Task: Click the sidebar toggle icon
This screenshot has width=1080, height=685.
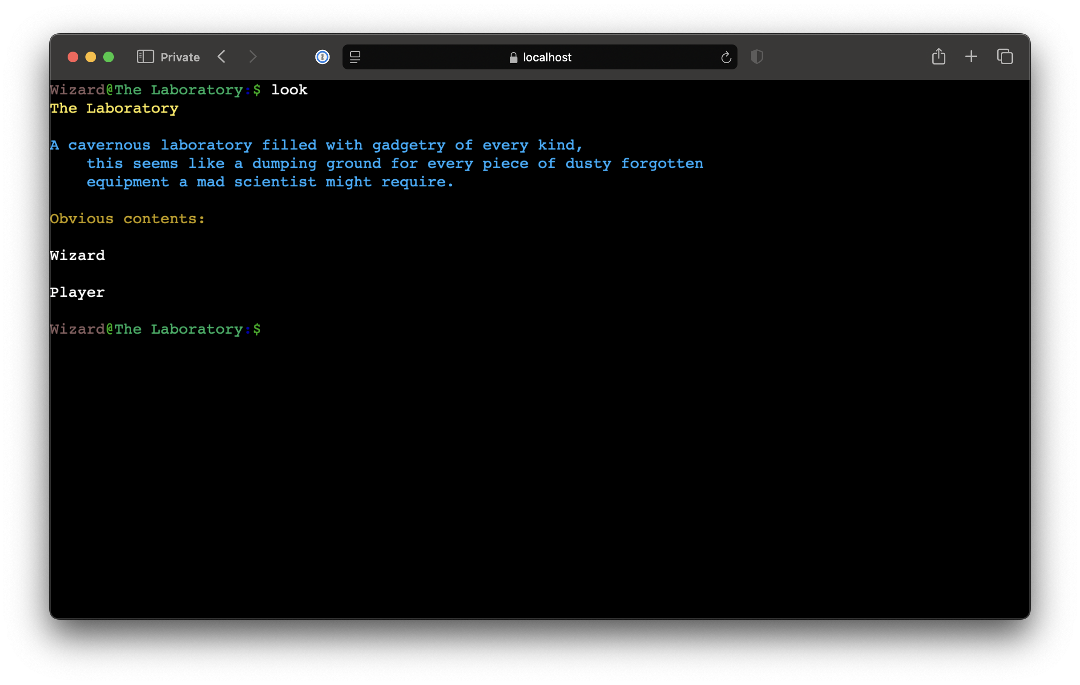Action: 144,56
